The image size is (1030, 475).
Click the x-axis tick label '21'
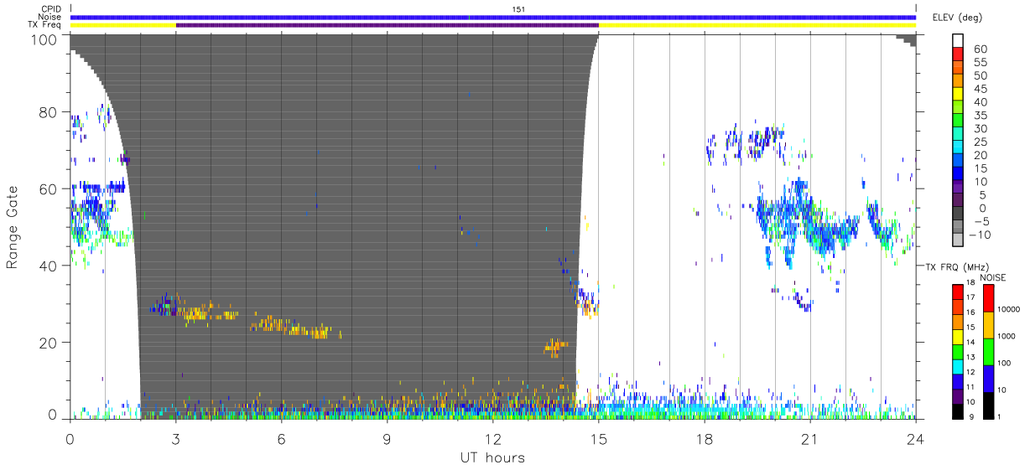click(809, 439)
